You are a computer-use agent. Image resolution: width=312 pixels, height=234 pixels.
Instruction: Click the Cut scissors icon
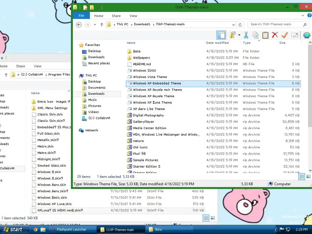click(x=246, y=35)
